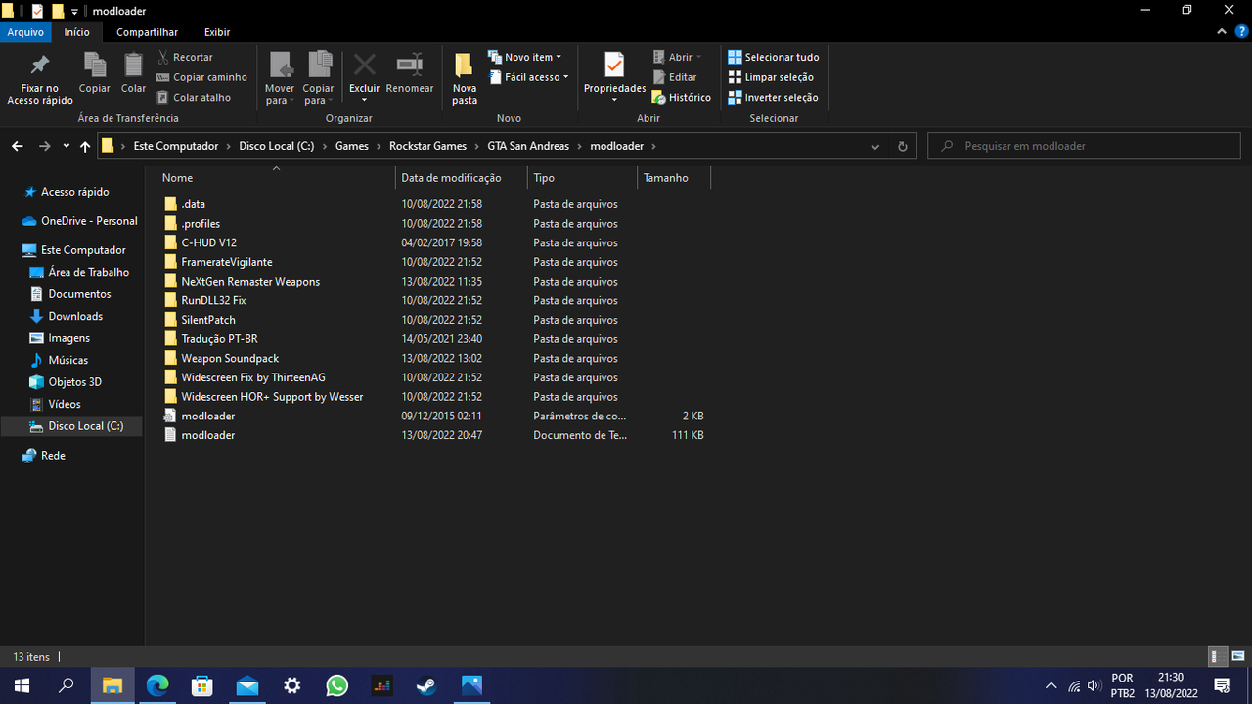Switch to large icons view button

click(1238, 657)
